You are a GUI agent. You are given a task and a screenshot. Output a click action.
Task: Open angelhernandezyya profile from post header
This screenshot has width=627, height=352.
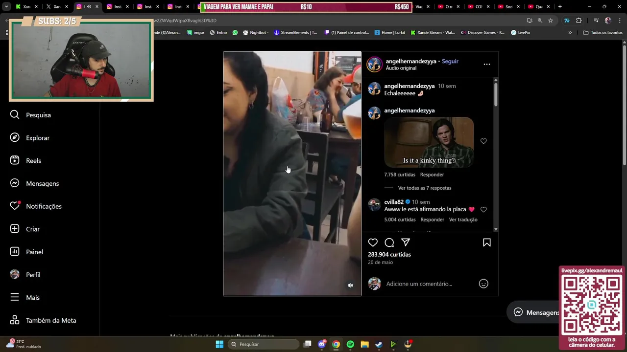pos(411,61)
